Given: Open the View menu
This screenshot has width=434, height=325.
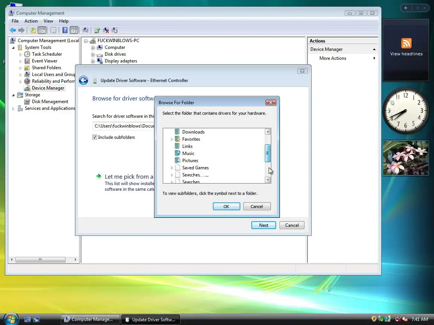Looking at the screenshot, I should pos(48,21).
